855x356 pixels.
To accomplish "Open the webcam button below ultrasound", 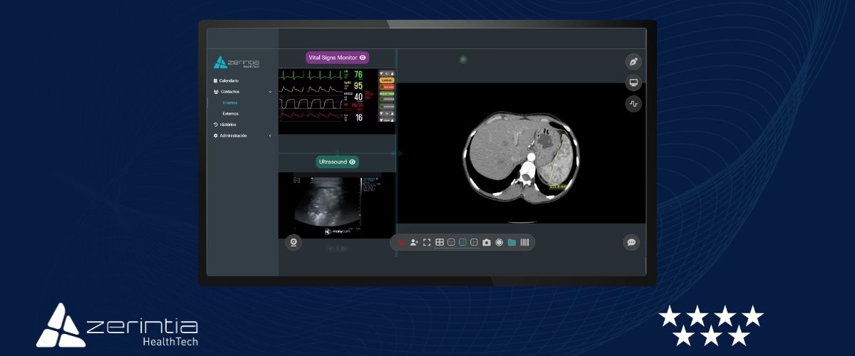I will [x=294, y=242].
